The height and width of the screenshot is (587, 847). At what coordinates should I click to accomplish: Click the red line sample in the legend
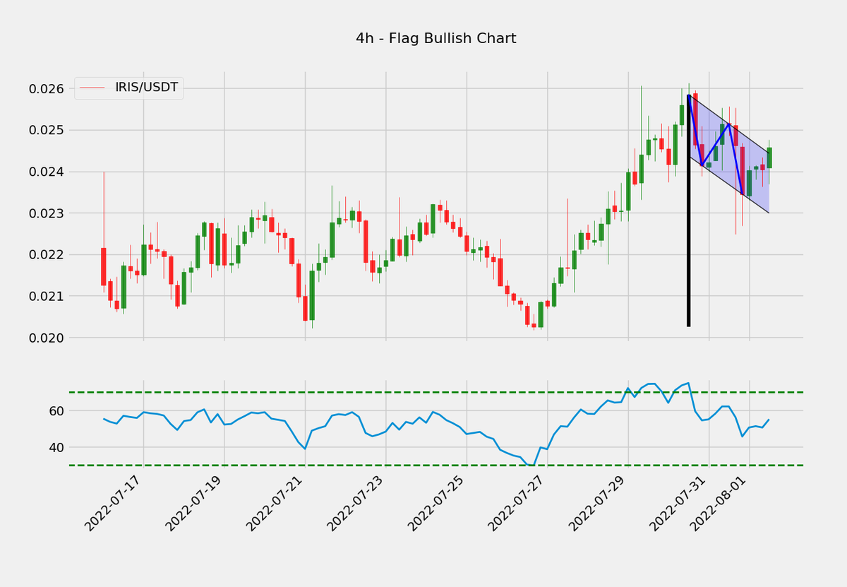[92, 88]
